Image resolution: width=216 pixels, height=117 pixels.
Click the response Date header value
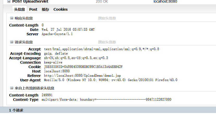pyautogui.click(x=68, y=30)
